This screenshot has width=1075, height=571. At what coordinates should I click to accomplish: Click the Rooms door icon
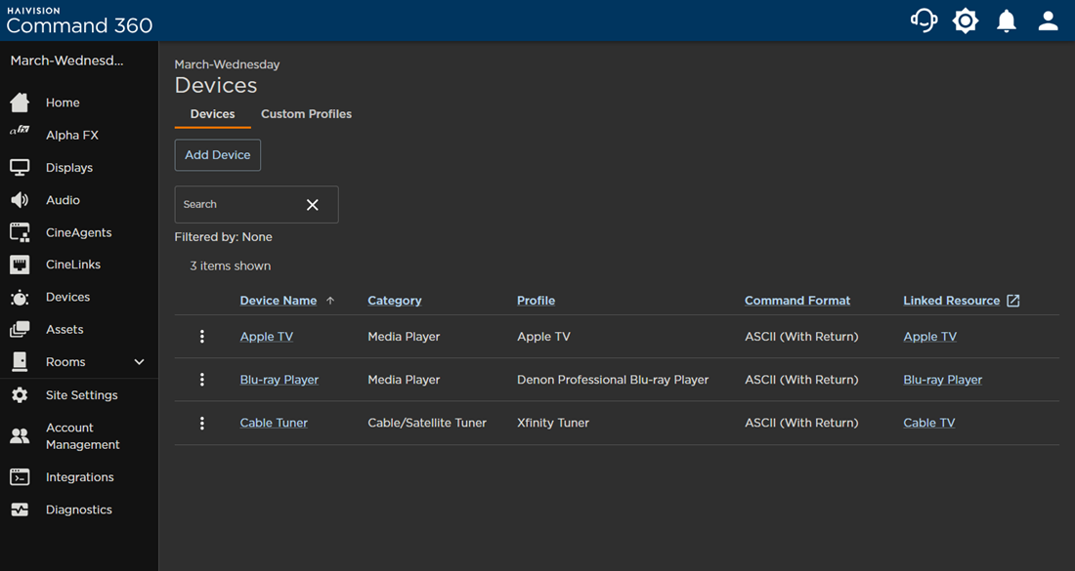pos(20,361)
